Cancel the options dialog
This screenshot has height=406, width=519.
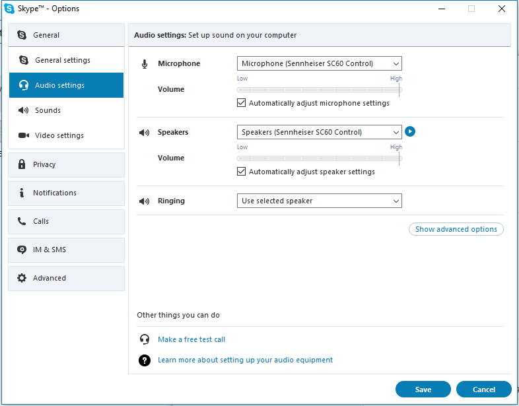(484, 389)
